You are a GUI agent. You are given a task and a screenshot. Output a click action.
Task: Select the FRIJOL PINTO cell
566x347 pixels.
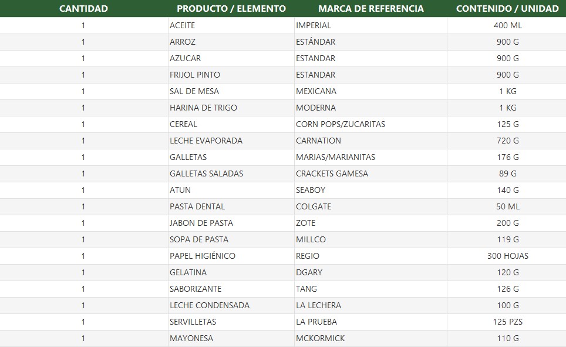pyautogui.click(x=231, y=75)
